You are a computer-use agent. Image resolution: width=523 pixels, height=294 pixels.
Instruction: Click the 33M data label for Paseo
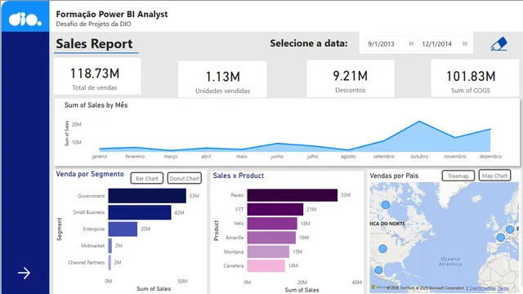tap(346, 195)
